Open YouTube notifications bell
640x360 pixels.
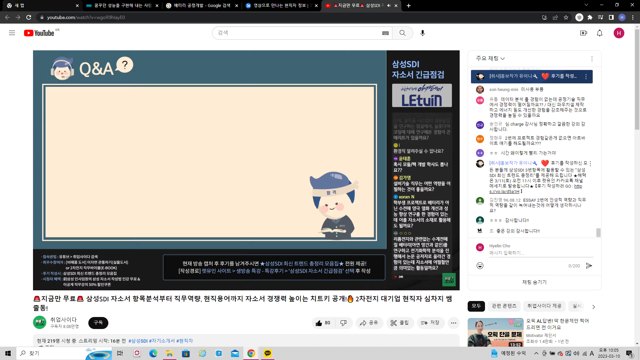tap(600, 33)
